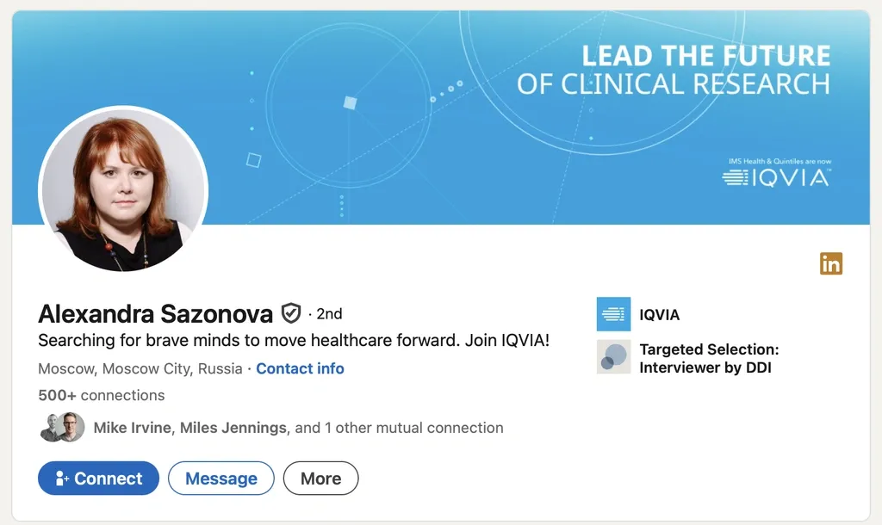882x525 pixels.
Task: Open Targeted Selection: Interviewer by DDI
Action: pyautogui.click(x=708, y=359)
